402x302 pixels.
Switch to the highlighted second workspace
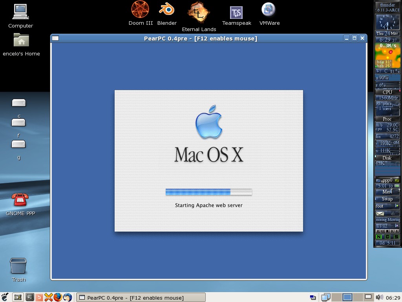(347, 297)
